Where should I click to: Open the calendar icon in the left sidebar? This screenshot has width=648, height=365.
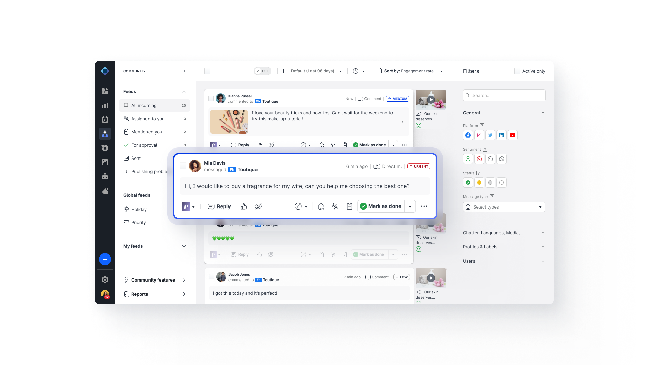(x=105, y=119)
